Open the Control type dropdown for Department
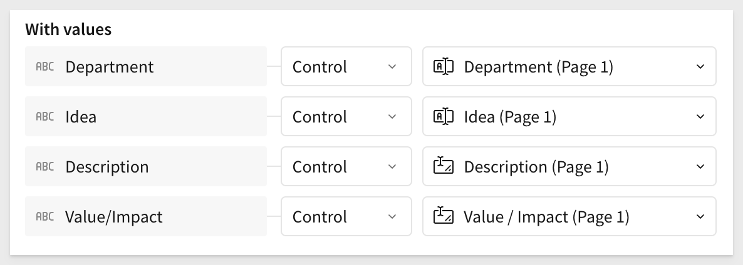The height and width of the screenshot is (265, 743). [x=346, y=66]
